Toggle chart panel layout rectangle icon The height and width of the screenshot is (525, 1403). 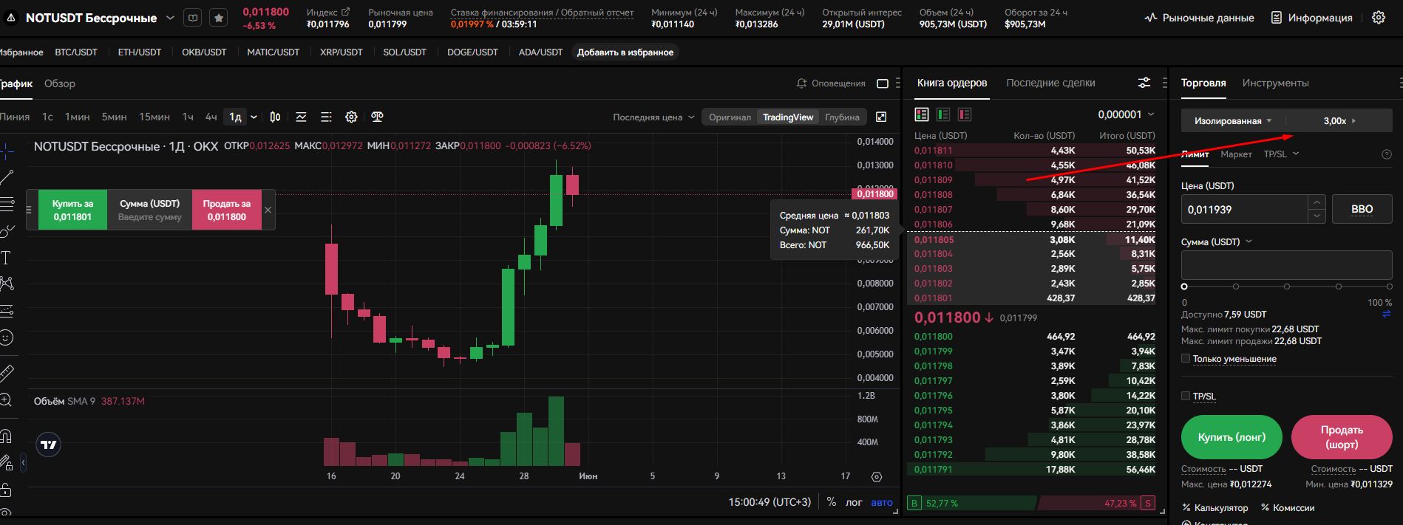[883, 83]
